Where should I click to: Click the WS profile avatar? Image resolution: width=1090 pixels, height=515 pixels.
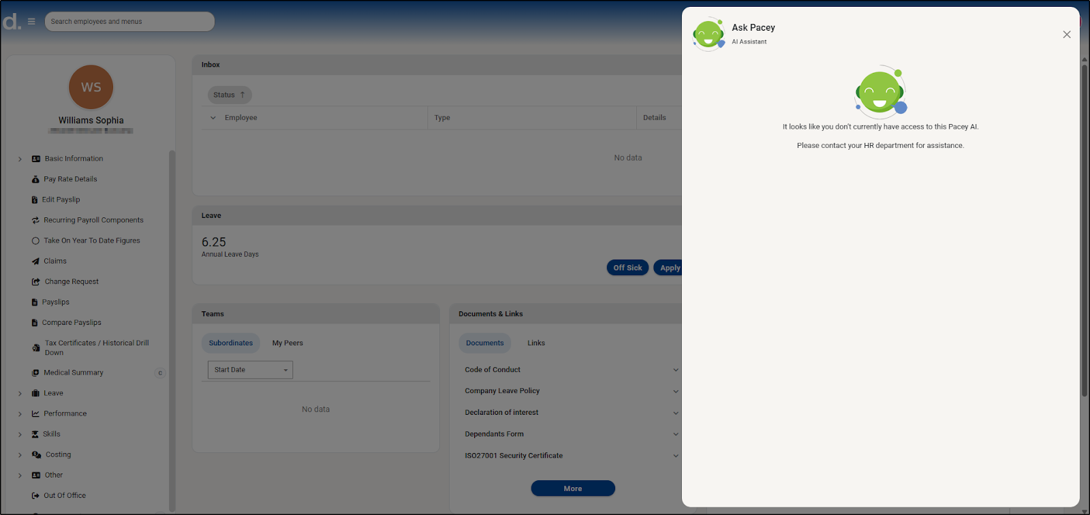(91, 87)
